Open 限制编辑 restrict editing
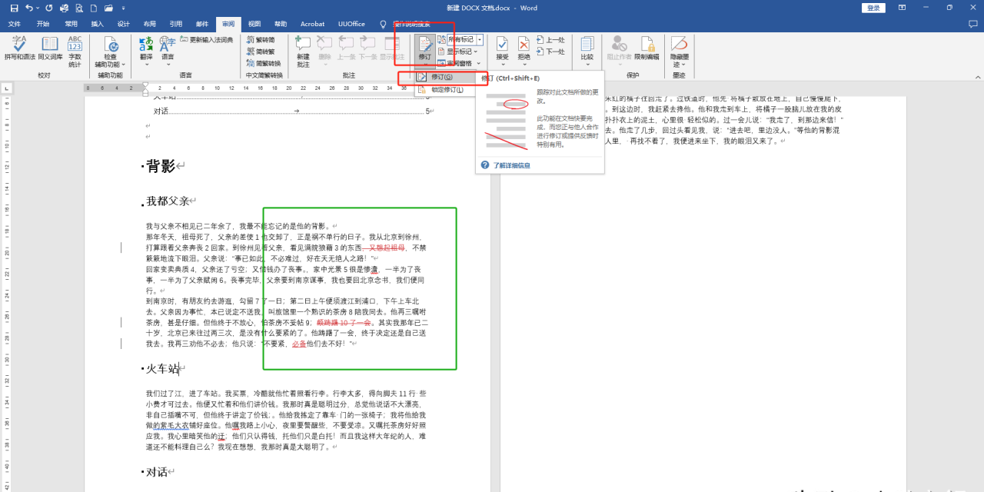Screen dimensions: 984x492 pos(647,48)
